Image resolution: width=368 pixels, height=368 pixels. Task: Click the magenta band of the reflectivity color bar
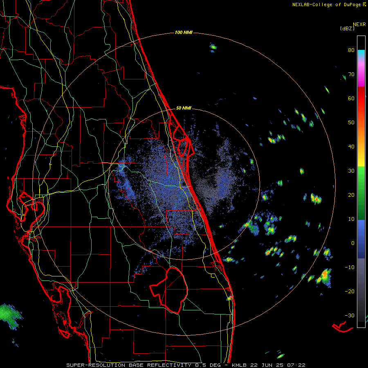point(361,75)
